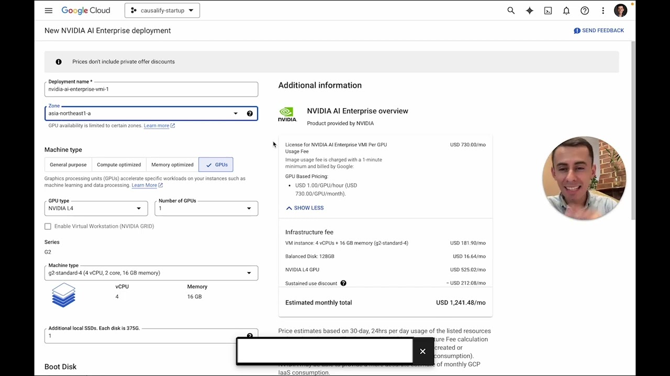The image size is (670, 376).
Task: Select the General purpose machine tab
Action: click(68, 164)
